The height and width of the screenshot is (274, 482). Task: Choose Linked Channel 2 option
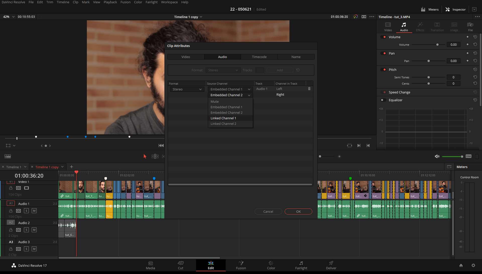click(230, 124)
